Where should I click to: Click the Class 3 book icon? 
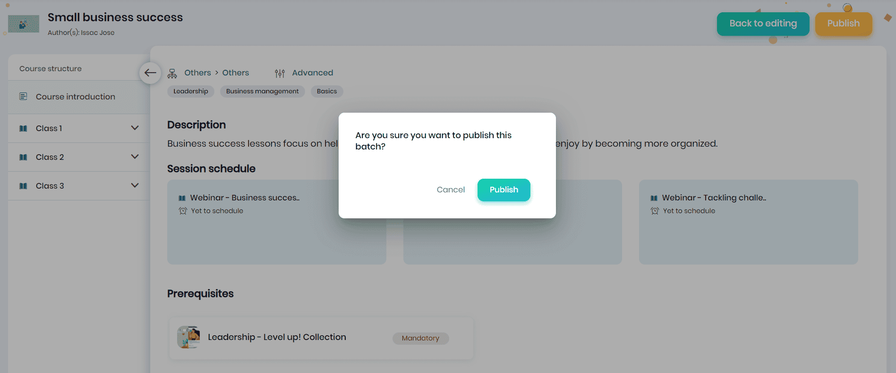[23, 186]
